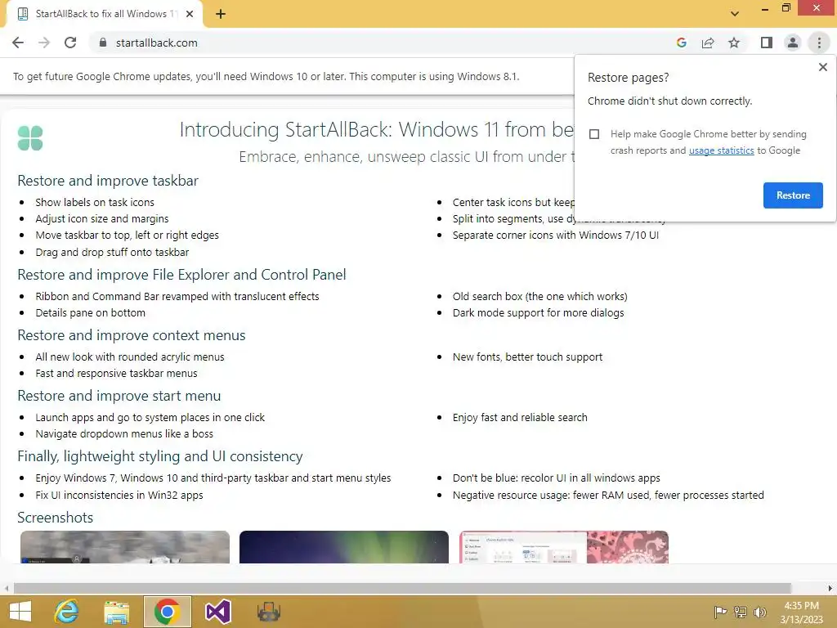The width and height of the screenshot is (837, 628).
Task: Click the horizontal scrollbar track
Action: tap(402, 588)
